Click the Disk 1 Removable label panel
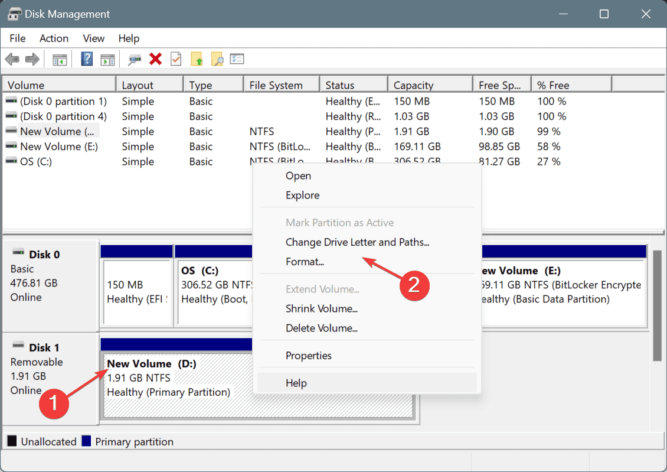The width and height of the screenshot is (667, 472). coord(50,379)
